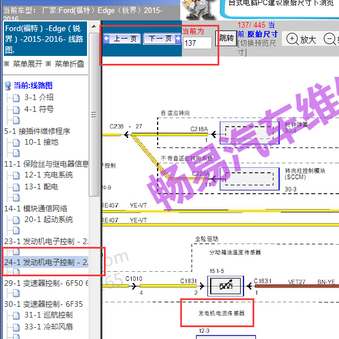Click the VET27 wire label
The height and width of the screenshot is (339, 339).
coord(297,282)
